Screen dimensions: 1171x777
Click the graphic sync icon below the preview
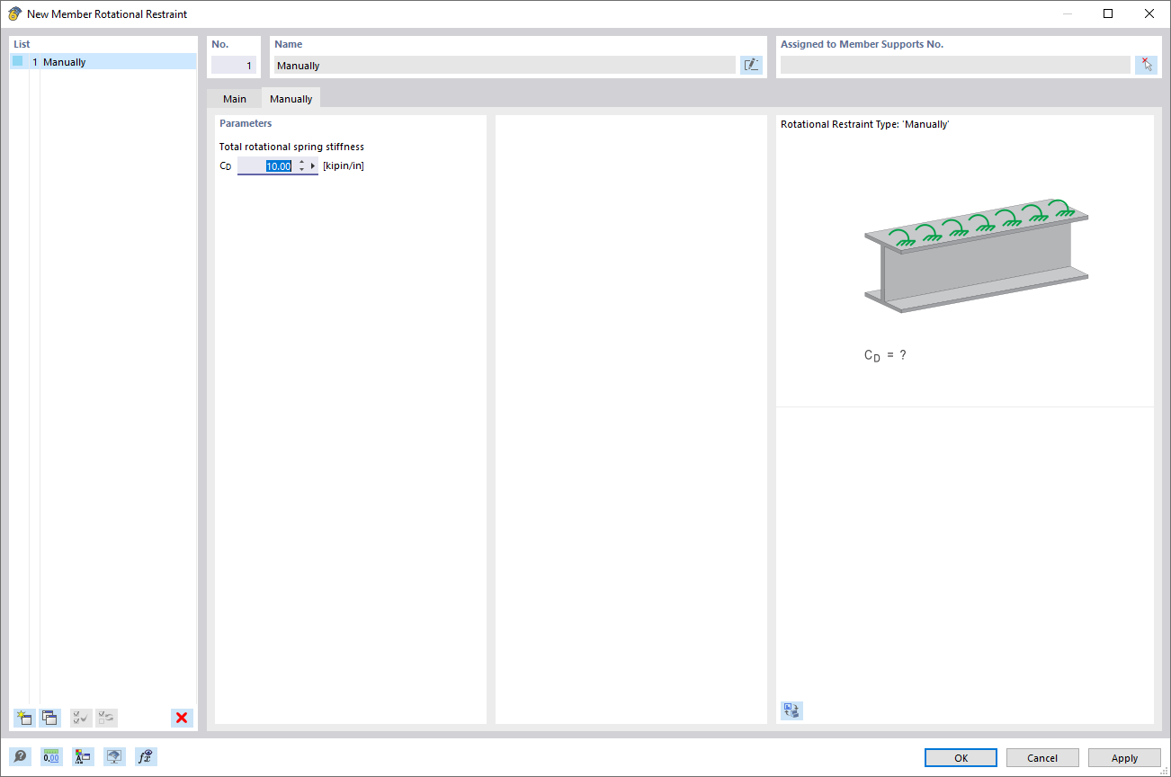pos(791,710)
